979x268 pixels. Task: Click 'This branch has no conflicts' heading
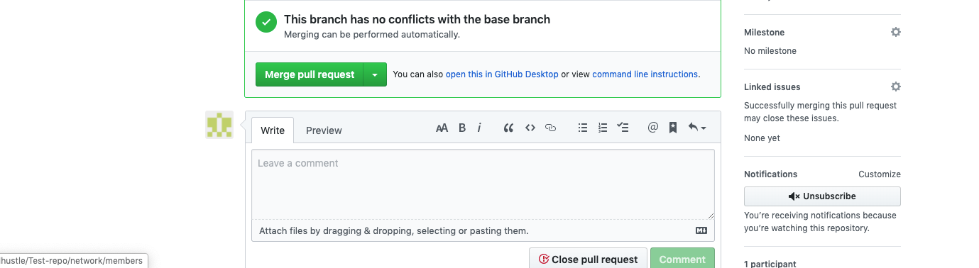click(x=417, y=20)
